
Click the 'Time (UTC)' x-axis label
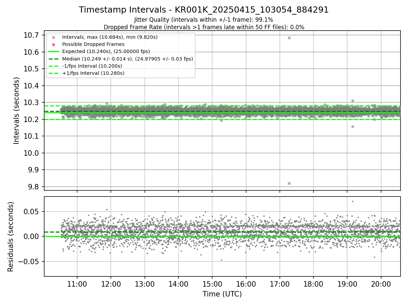click(222, 294)
